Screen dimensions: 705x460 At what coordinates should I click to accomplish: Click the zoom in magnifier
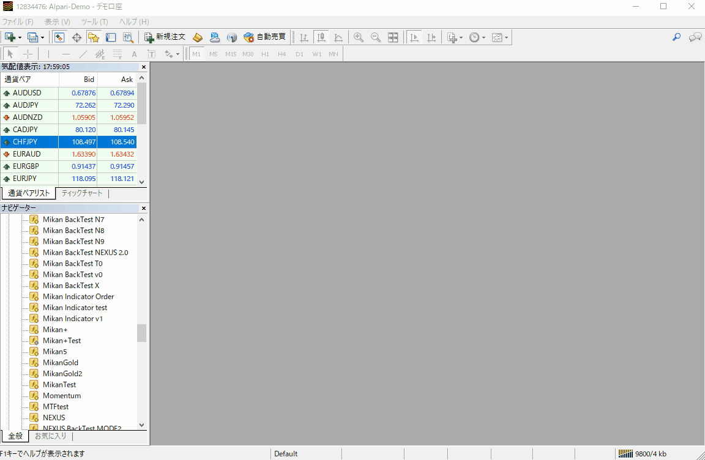[x=359, y=37]
